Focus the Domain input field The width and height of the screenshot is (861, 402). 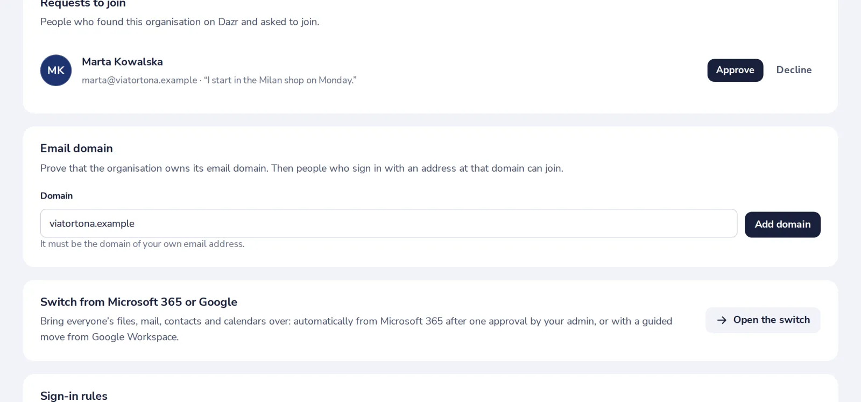pyautogui.click(x=389, y=223)
